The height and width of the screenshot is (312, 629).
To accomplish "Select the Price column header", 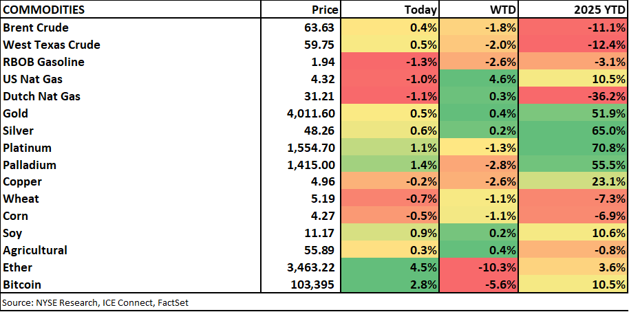I will click(326, 10).
